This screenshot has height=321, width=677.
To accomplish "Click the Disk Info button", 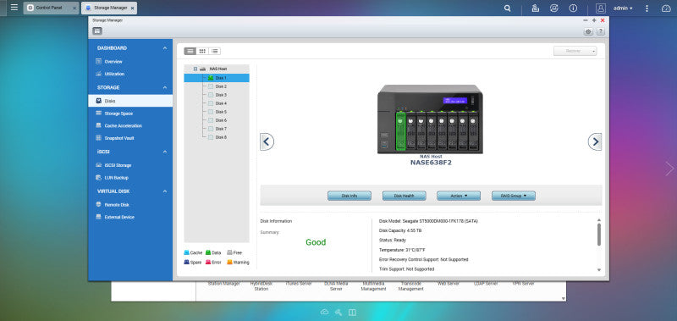I will pos(350,196).
